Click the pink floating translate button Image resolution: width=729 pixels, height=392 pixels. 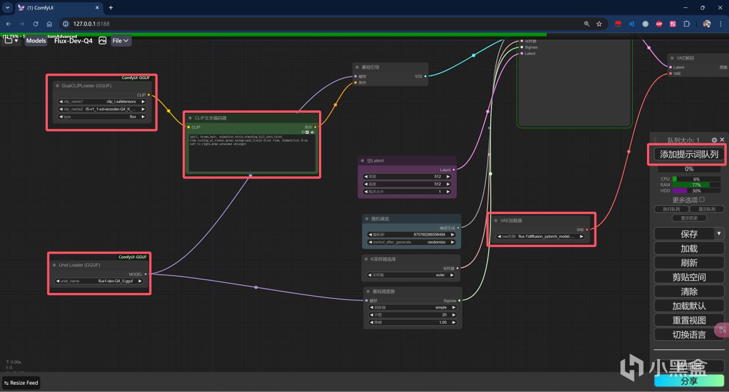(x=722, y=329)
